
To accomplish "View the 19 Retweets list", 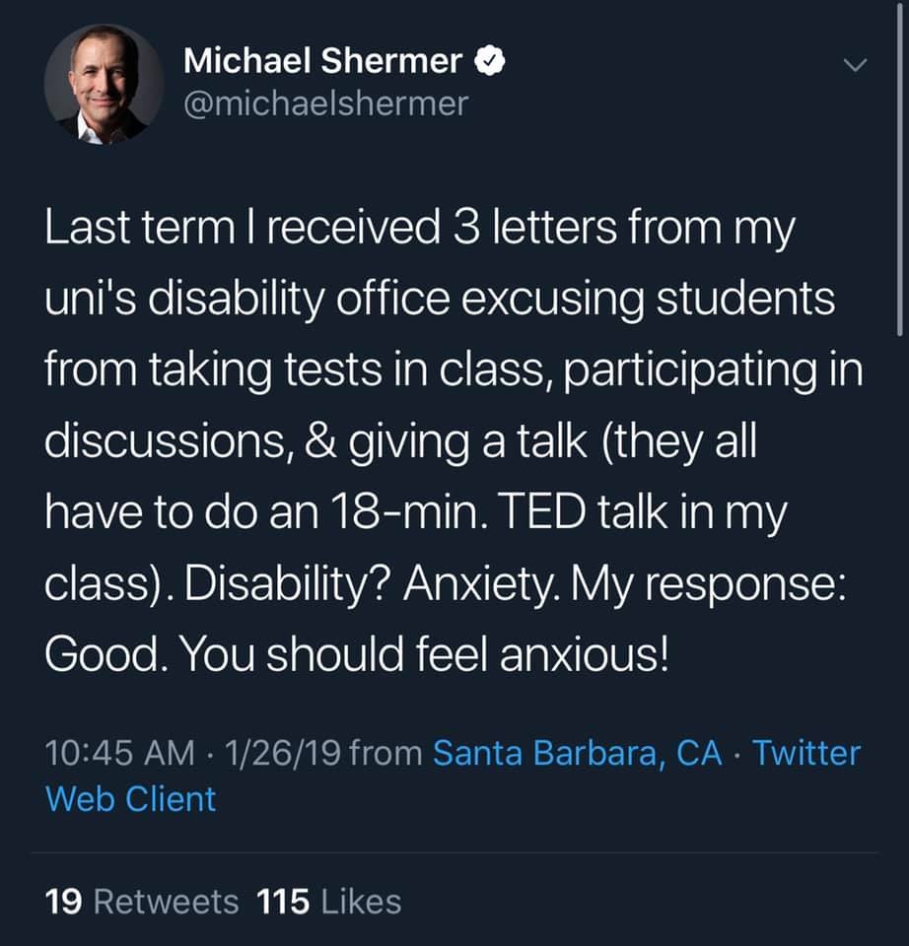I will pyautogui.click(x=142, y=901).
